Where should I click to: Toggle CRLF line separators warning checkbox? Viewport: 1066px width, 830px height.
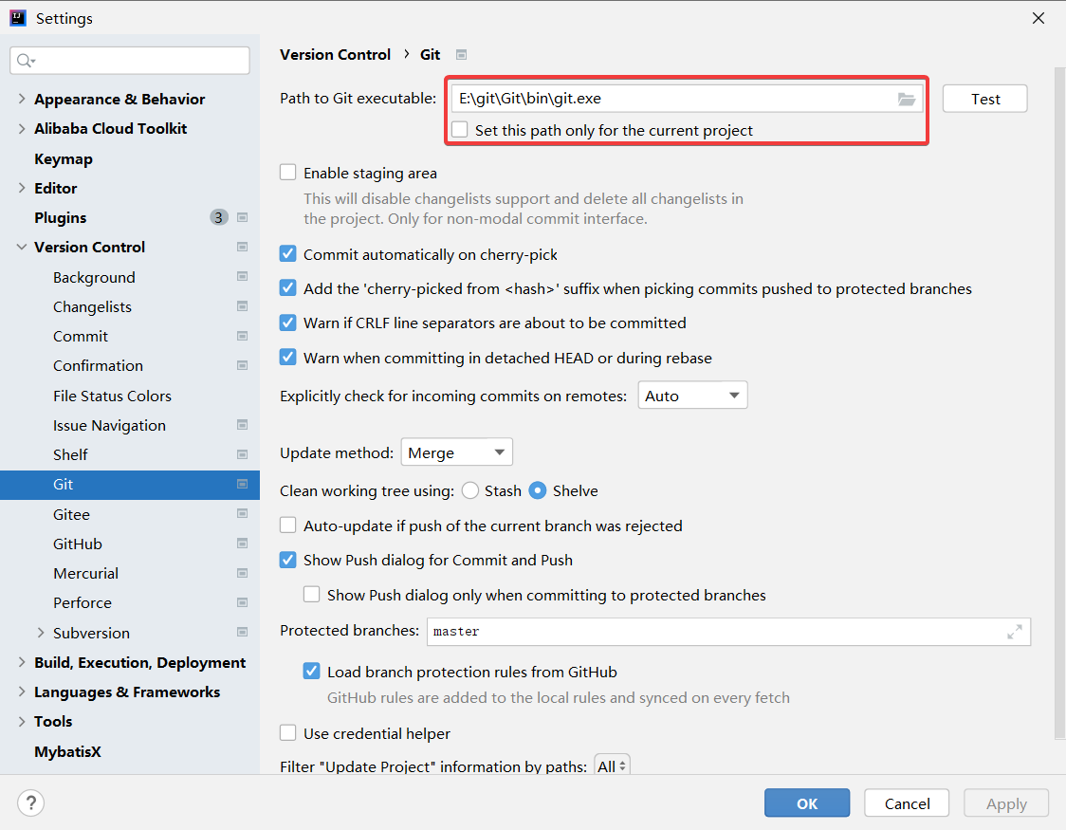pyautogui.click(x=288, y=323)
